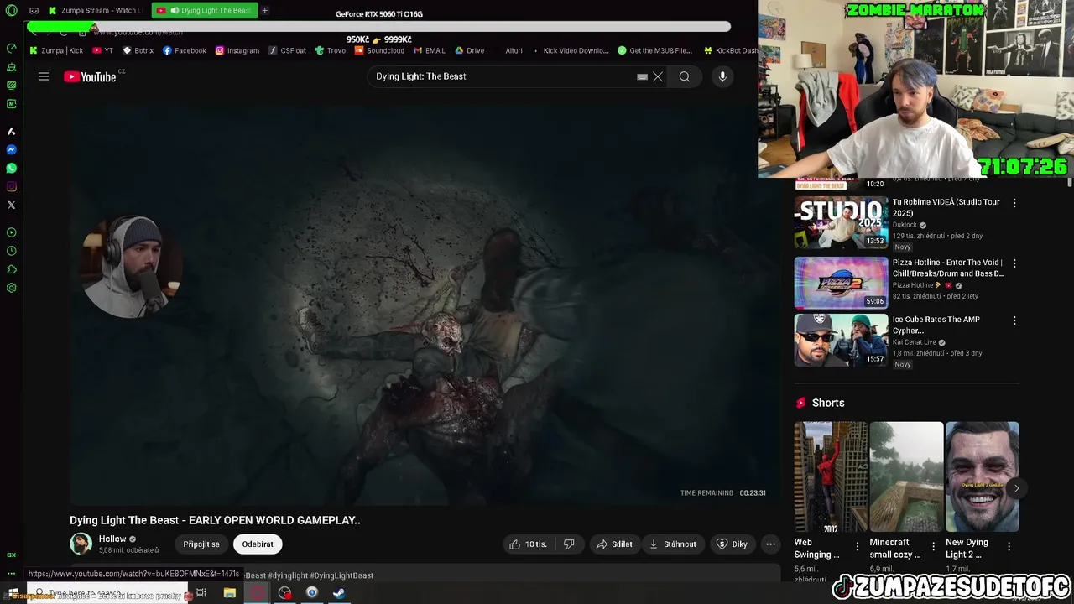Open more actions under the video
1074x604 pixels.
click(x=770, y=544)
